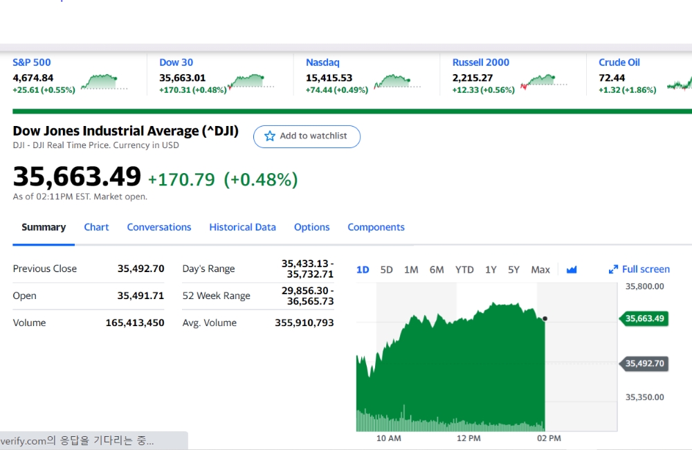Click the green 35,663.49 price marker on chart

click(644, 318)
